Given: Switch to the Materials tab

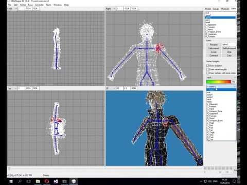Looking at the screenshot, I should [225, 9].
